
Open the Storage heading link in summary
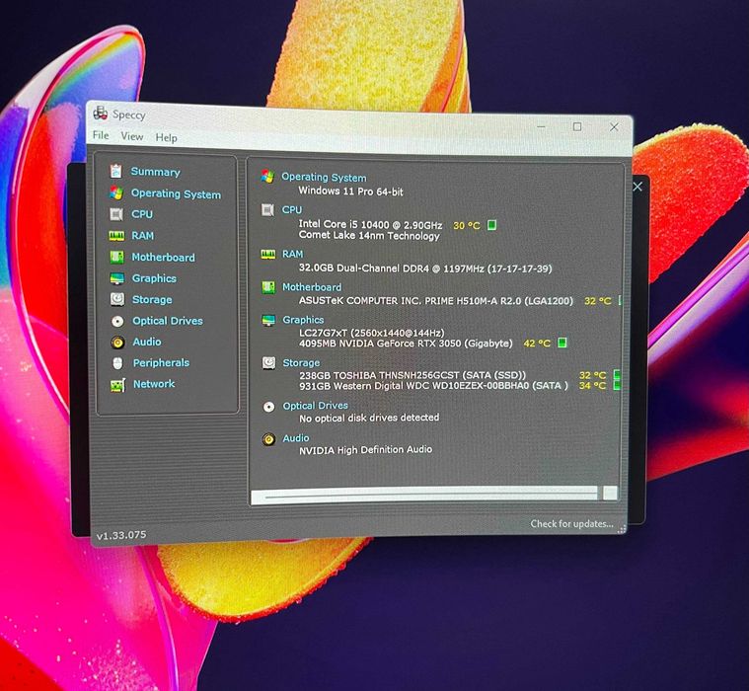pyautogui.click(x=301, y=362)
